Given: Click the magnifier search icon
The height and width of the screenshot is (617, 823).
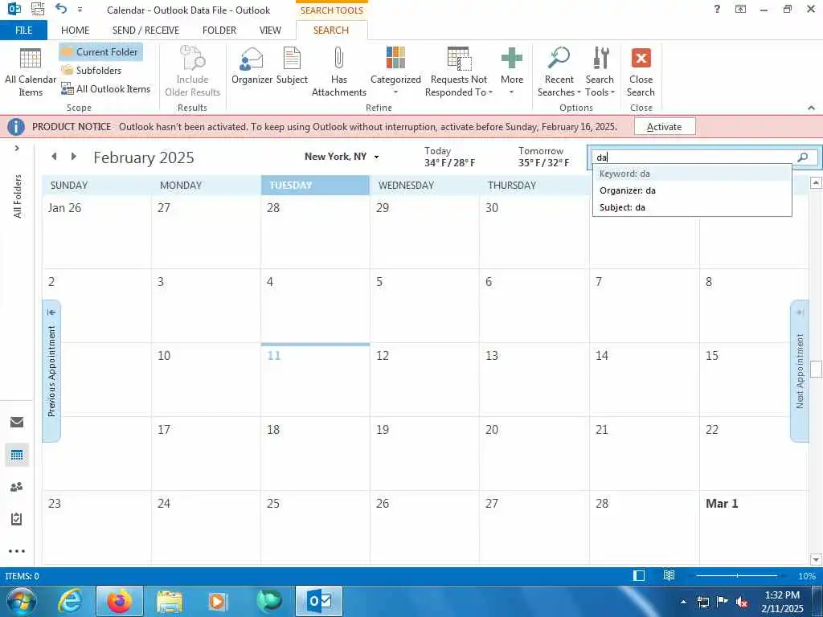Looking at the screenshot, I should 803,157.
